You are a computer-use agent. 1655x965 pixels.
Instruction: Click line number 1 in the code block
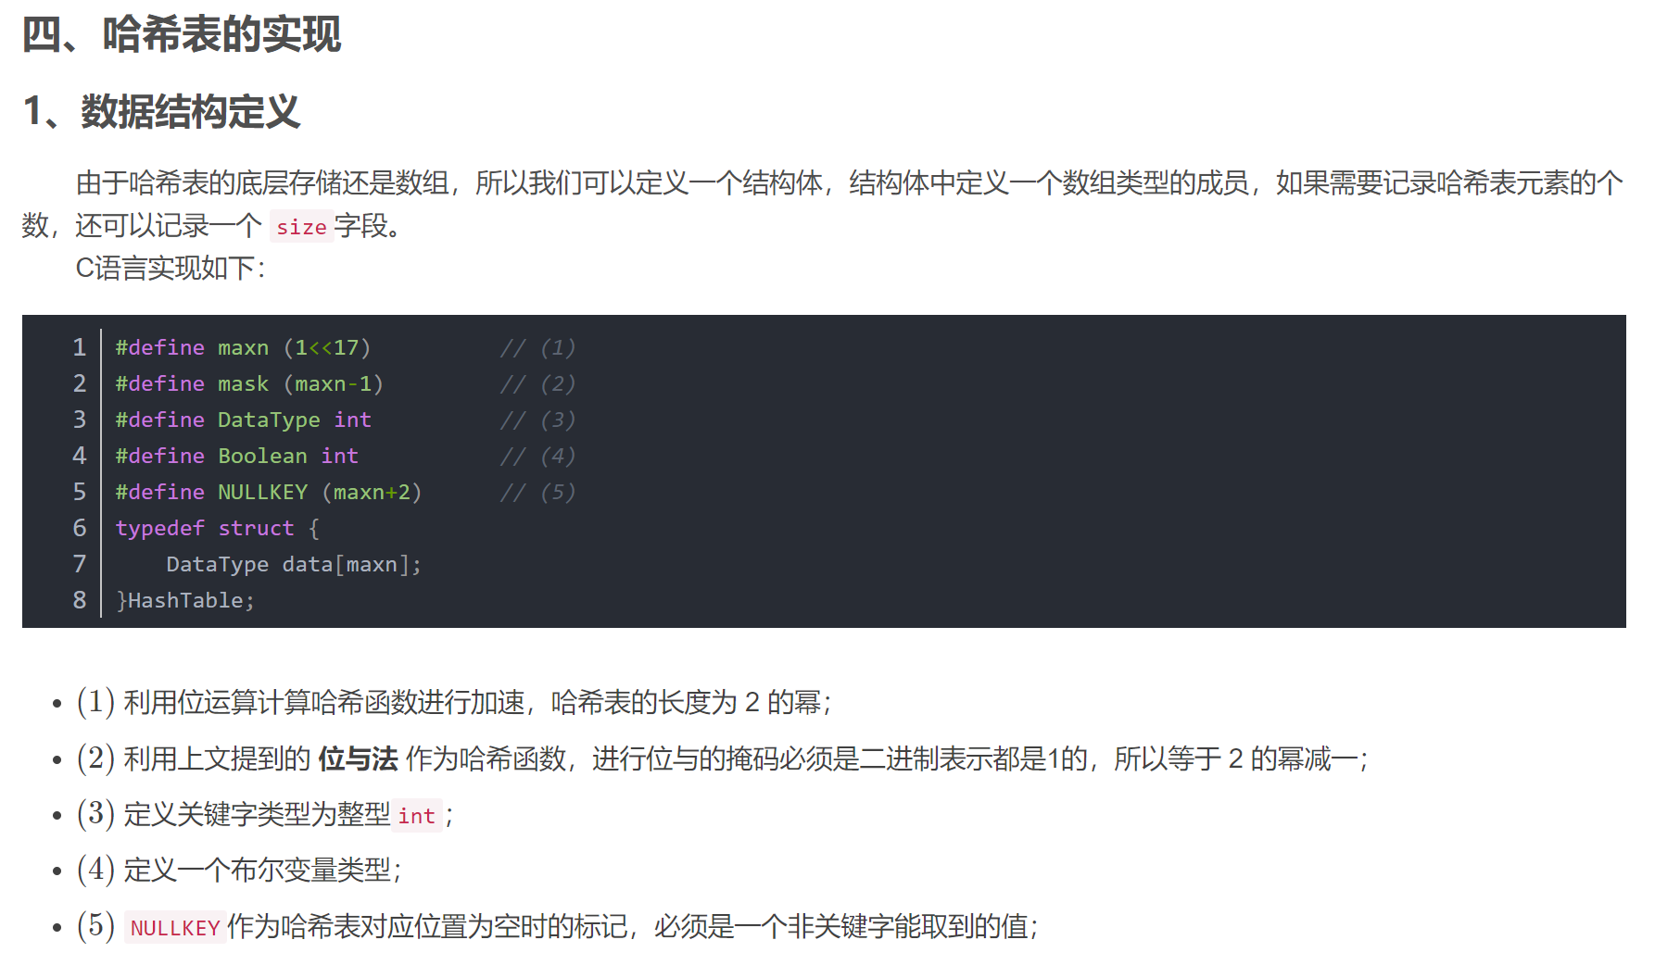point(80,347)
